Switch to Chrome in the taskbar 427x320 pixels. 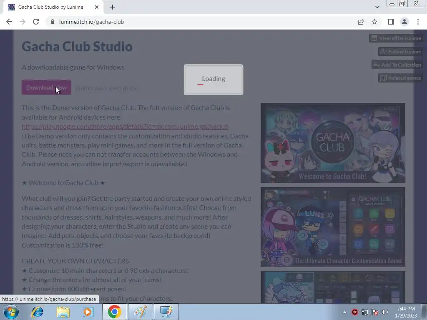click(114, 312)
